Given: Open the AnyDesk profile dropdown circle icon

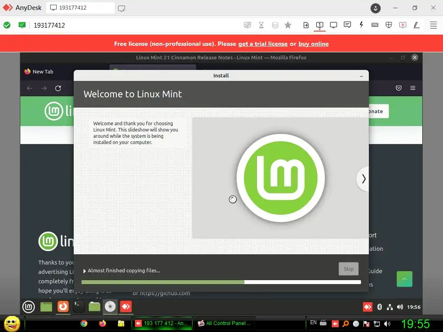Looking at the screenshot, I should click(376, 8).
